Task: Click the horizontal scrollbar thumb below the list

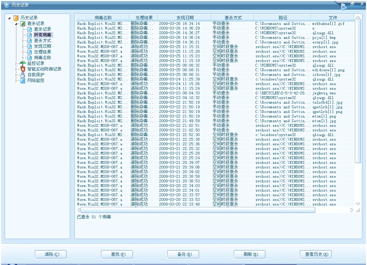Action: pos(198,210)
